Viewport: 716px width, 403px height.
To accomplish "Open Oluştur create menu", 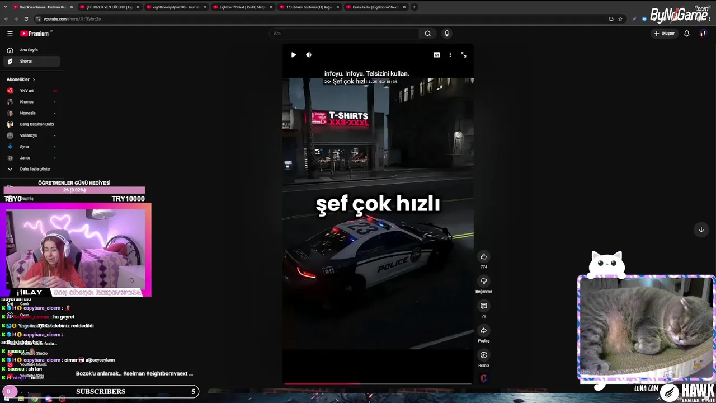I will (x=665, y=34).
